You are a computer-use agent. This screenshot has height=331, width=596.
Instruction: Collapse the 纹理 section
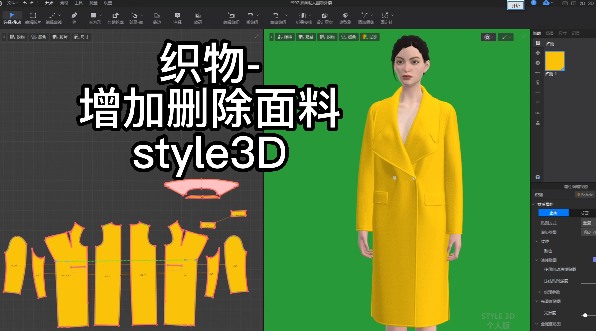tap(537, 241)
